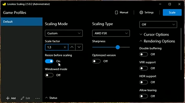The image size is (185, 103).
Task: Collapse the Rendering Options section
Action: (157, 41)
